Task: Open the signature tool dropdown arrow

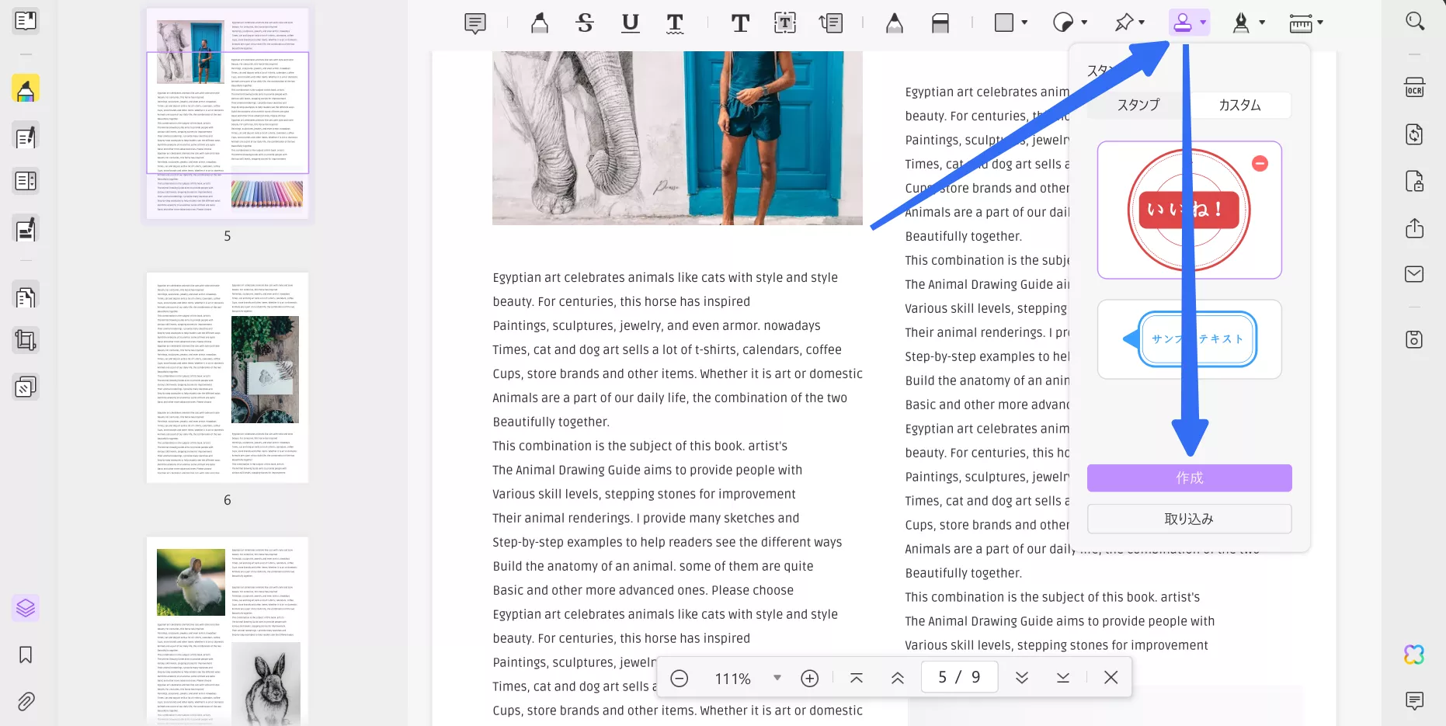Action: pos(1262,23)
